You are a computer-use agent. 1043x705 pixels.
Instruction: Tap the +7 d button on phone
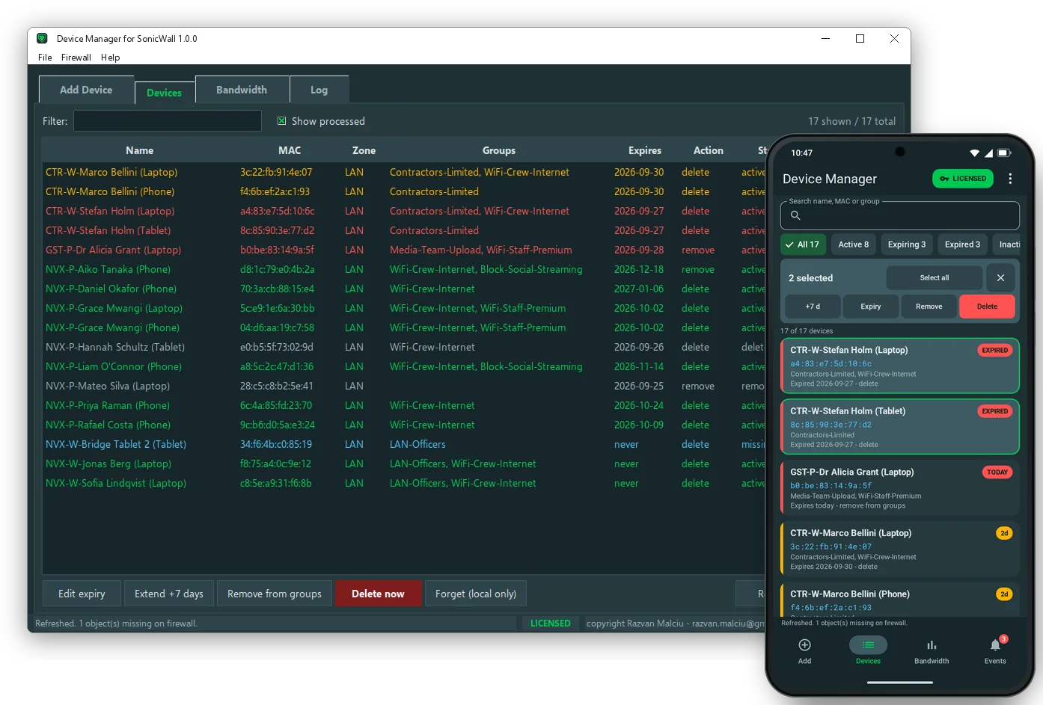813,307
